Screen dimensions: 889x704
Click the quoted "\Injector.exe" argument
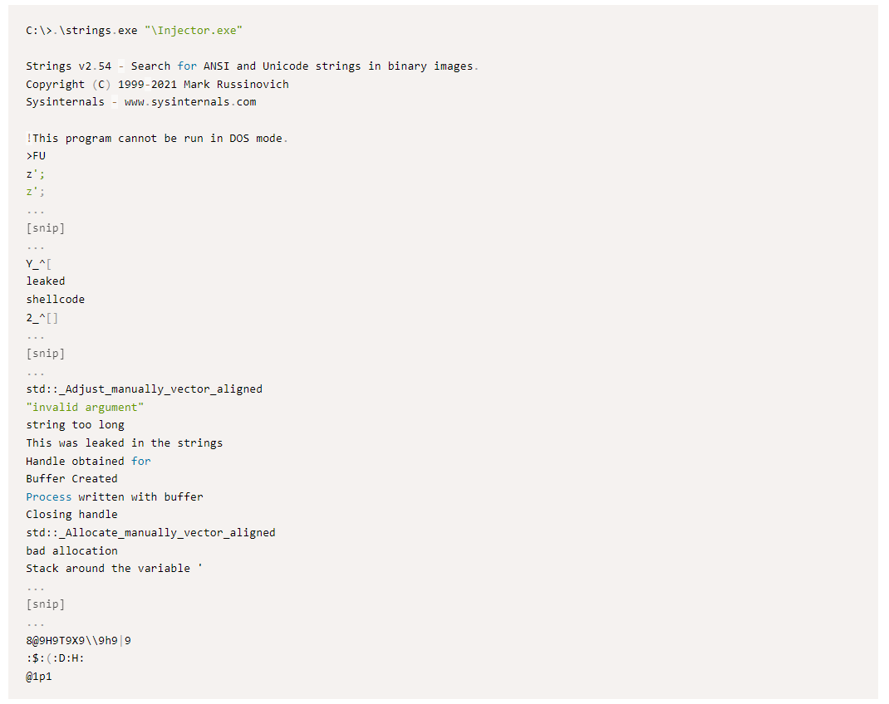(193, 31)
